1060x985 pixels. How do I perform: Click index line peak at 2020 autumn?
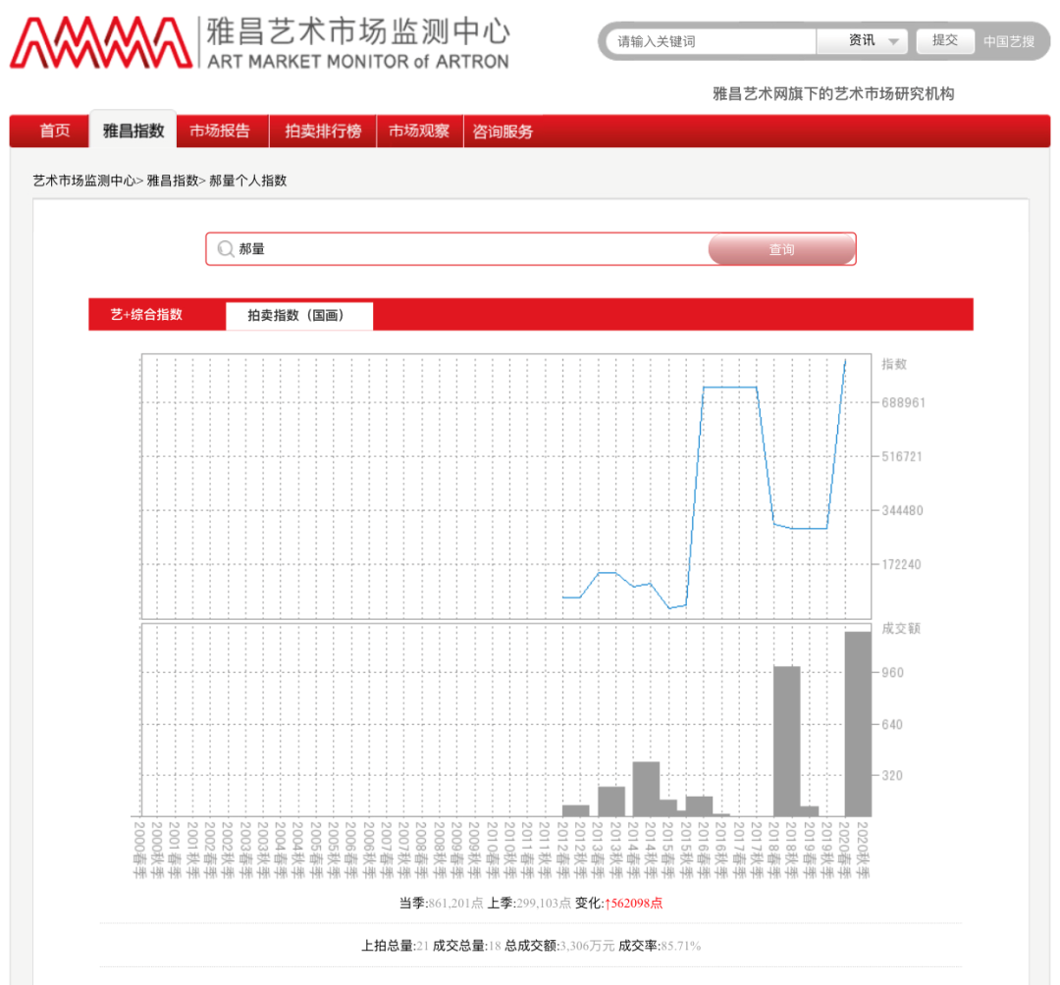pos(845,361)
